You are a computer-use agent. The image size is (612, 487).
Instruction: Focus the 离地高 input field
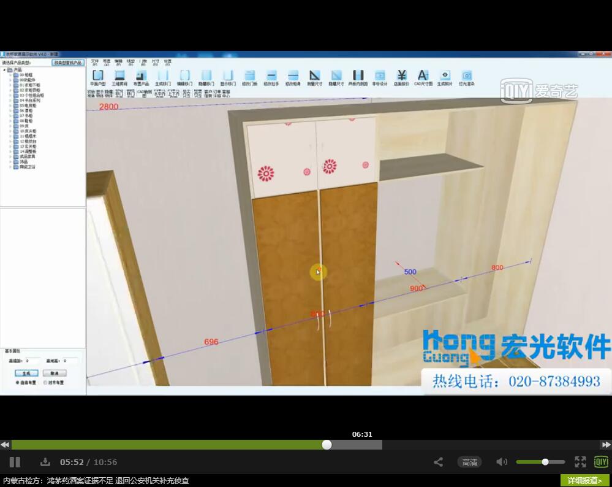(70, 361)
